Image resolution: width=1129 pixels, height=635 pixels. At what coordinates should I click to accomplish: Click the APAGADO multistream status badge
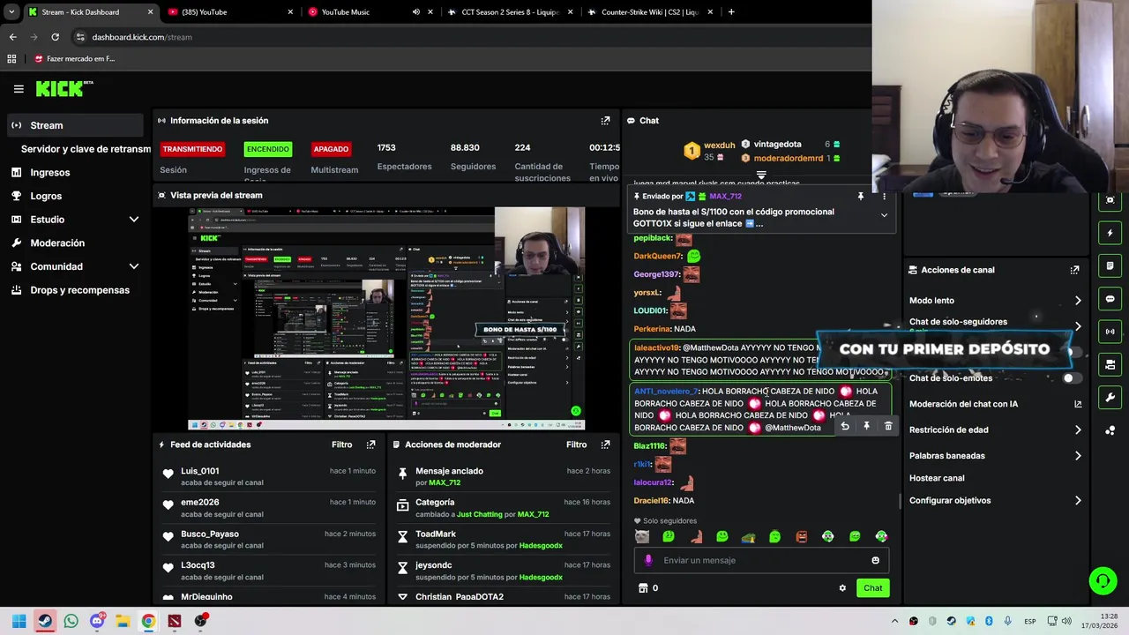(331, 149)
